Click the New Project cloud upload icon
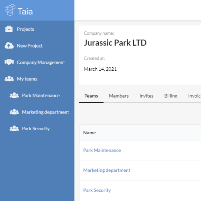The width and height of the screenshot is (201, 201). (x=9, y=46)
